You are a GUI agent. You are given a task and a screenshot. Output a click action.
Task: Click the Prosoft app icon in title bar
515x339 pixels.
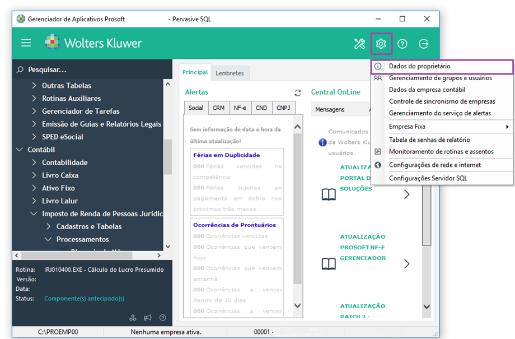[x=21, y=18]
